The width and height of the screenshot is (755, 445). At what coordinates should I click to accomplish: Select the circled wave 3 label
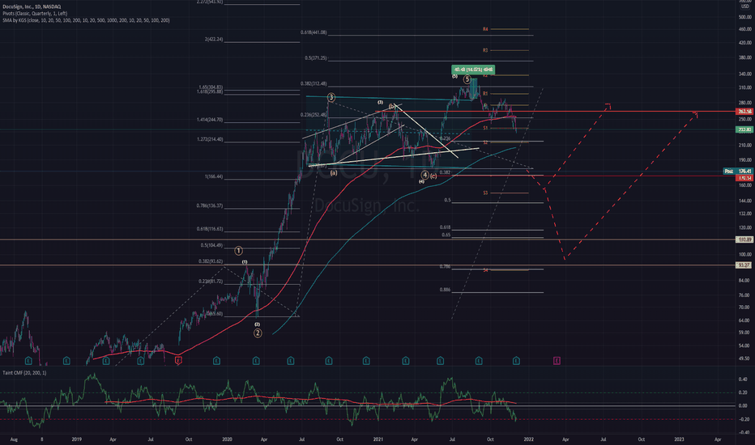[x=331, y=98]
